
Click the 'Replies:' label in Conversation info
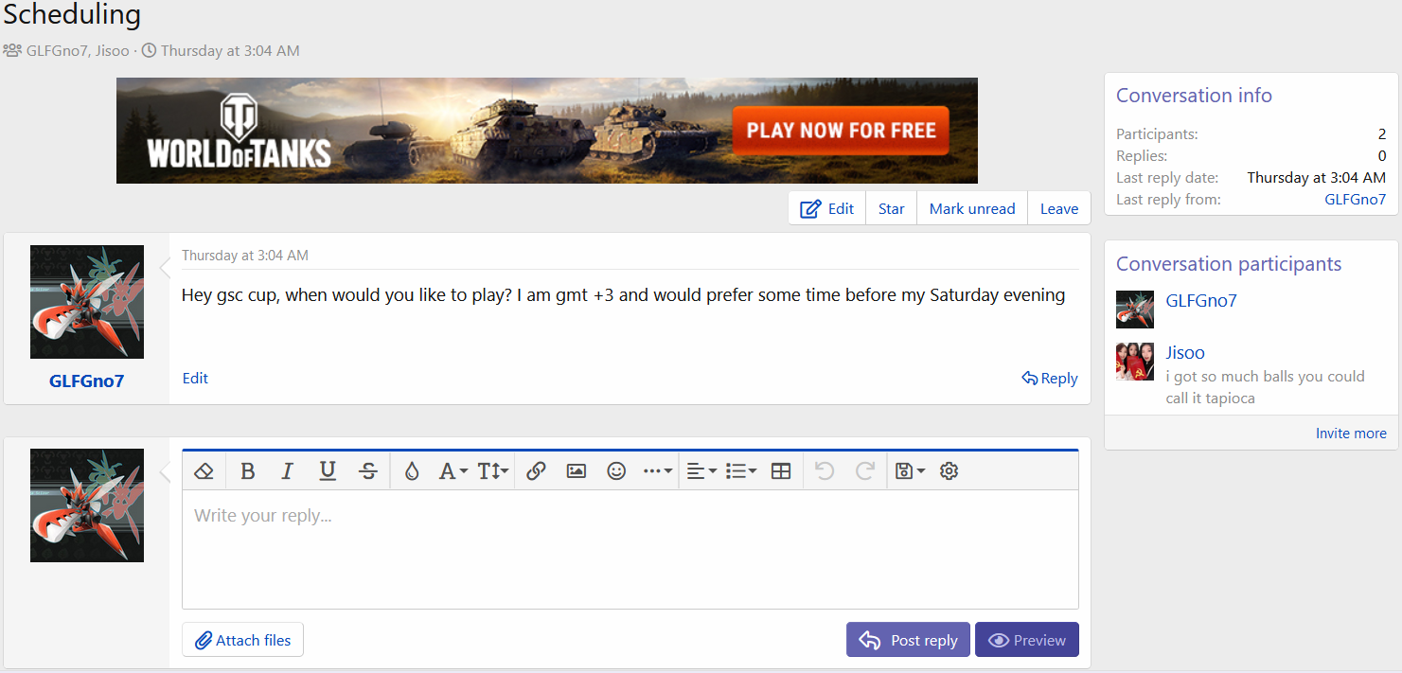click(1142, 156)
